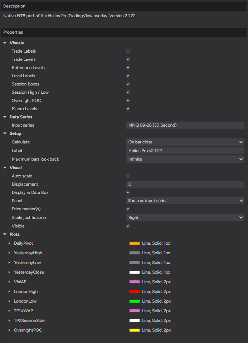
Task: Select the Properties header
Action: [124, 32]
